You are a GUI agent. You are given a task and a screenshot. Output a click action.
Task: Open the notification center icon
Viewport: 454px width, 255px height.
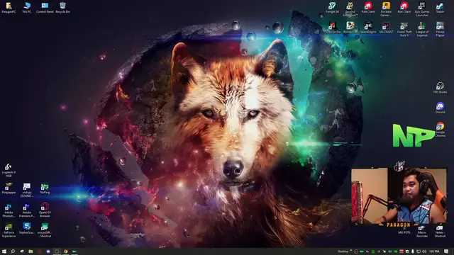pos(446,251)
